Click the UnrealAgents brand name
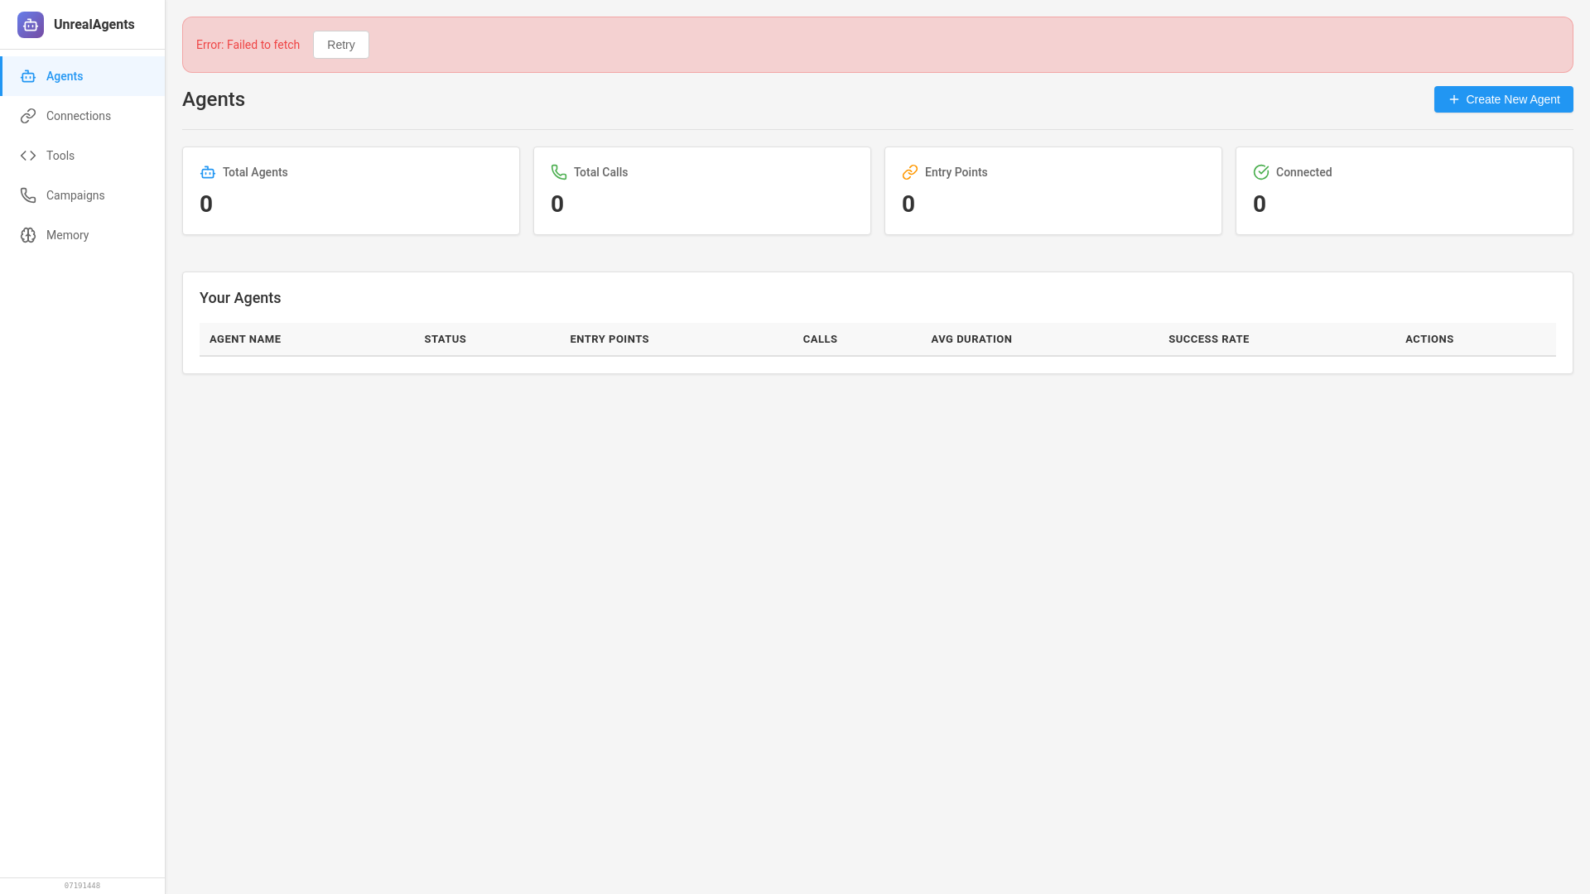 (94, 25)
